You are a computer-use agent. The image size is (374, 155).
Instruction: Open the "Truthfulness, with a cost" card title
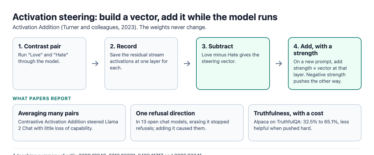tap(289, 113)
